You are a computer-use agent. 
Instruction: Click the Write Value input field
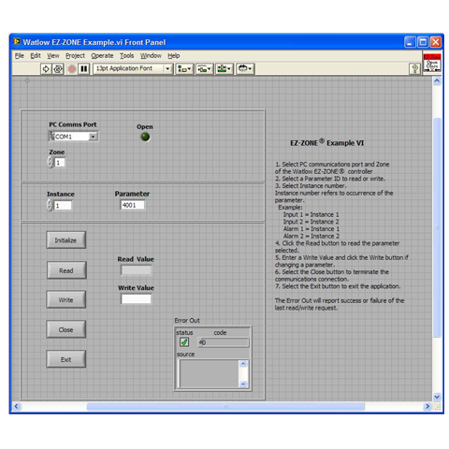coord(137,299)
